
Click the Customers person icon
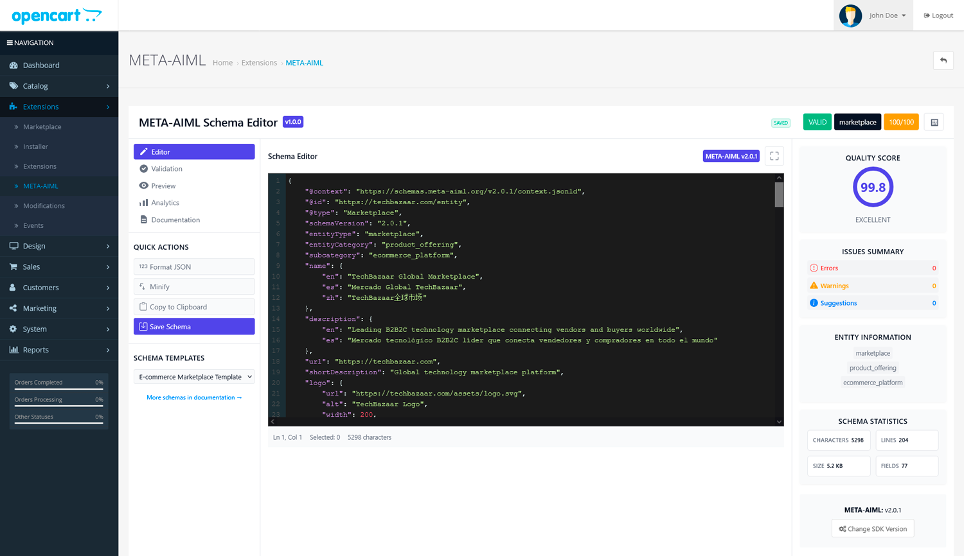point(13,288)
